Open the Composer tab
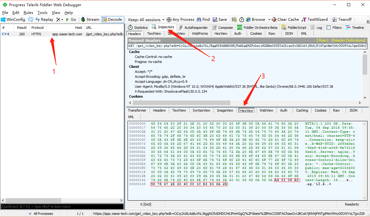 point(223,28)
